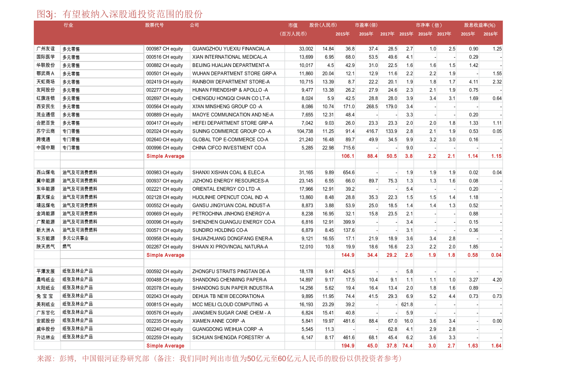Click the first 油气及可消费燃料 cell
The image size is (574, 372).
(x=80, y=172)
